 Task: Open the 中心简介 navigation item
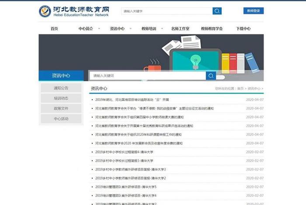coord(86,29)
